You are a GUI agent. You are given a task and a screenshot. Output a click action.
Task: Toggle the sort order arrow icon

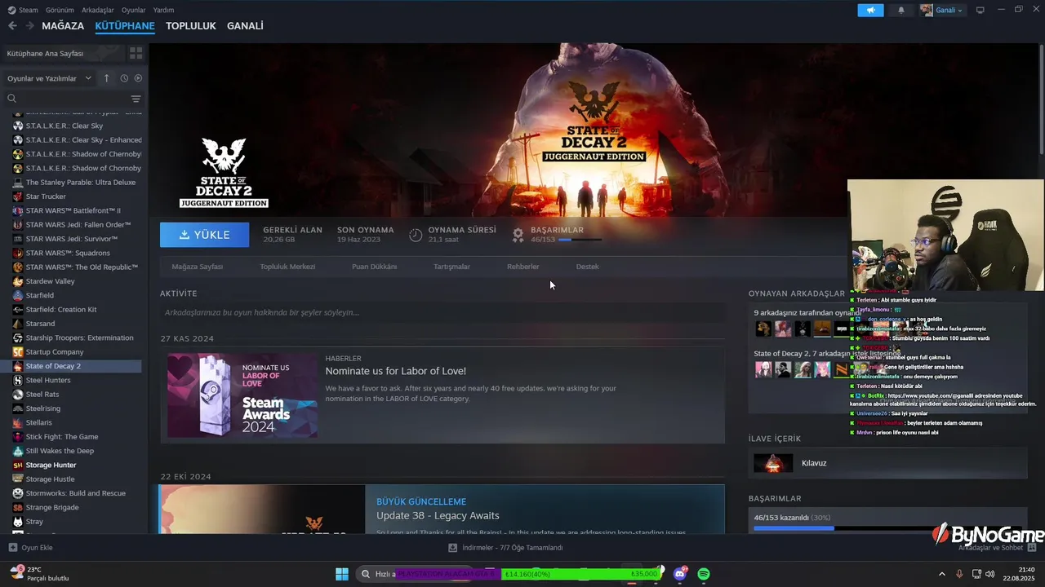(106, 78)
